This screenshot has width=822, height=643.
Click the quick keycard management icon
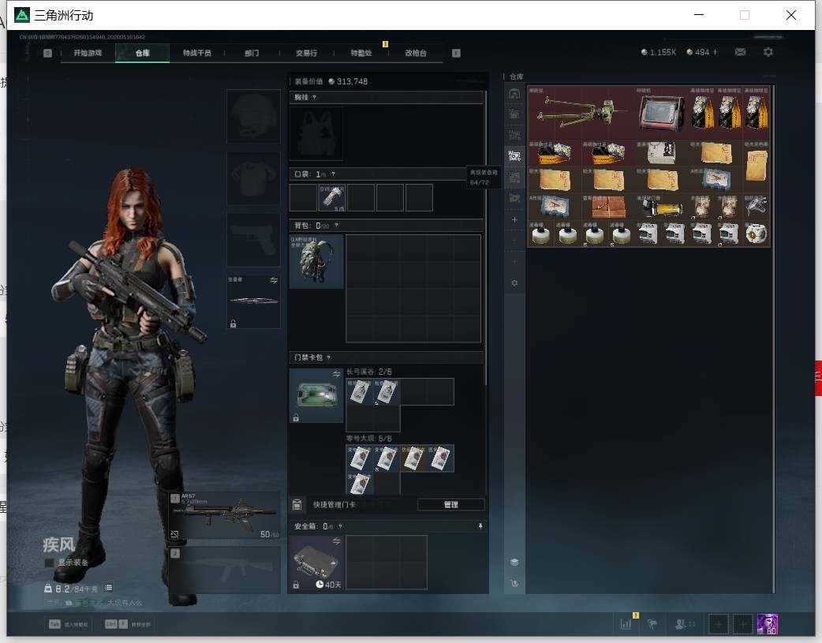click(x=297, y=505)
